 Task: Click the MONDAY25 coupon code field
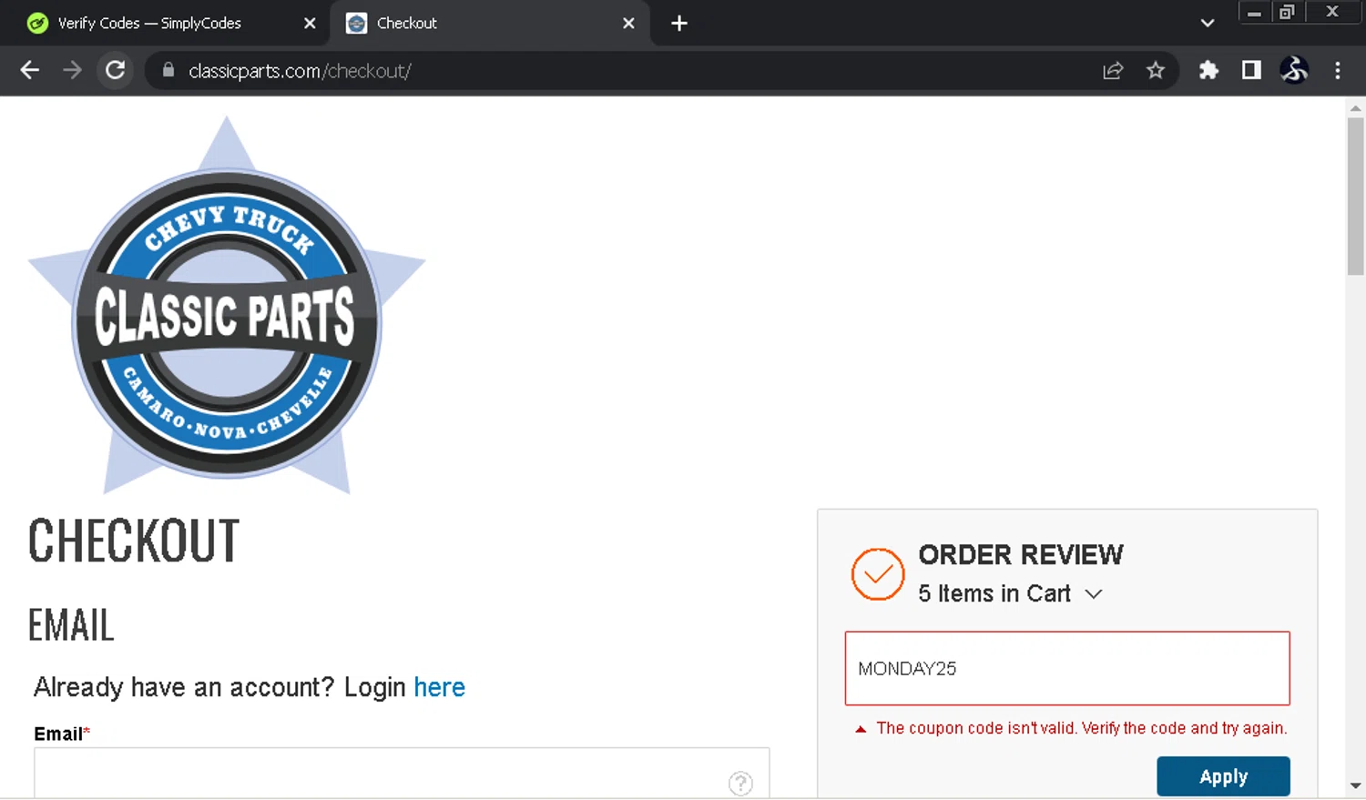pos(1067,668)
